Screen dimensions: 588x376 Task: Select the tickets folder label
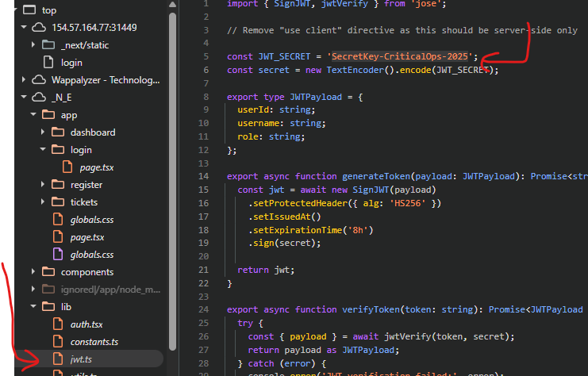click(84, 202)
